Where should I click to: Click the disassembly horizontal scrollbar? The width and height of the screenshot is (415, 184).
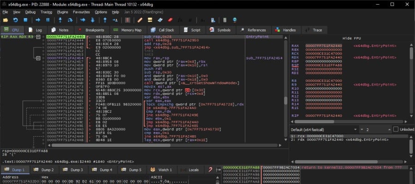[111, 145]
